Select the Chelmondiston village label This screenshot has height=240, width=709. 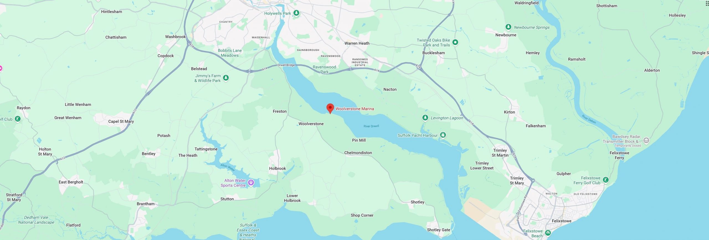(358, 153)
